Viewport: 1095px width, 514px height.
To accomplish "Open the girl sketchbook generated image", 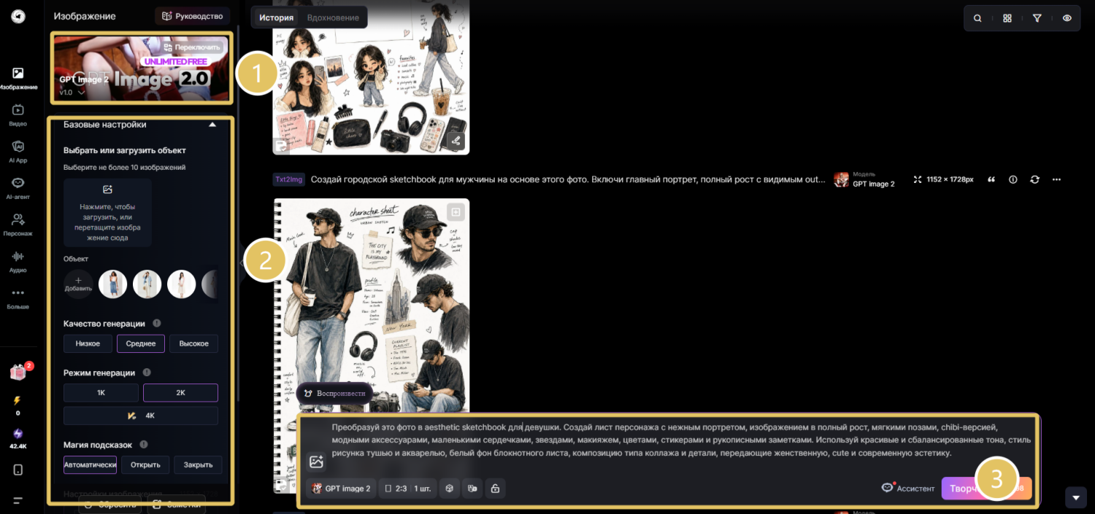I will [x=371, y=77].
